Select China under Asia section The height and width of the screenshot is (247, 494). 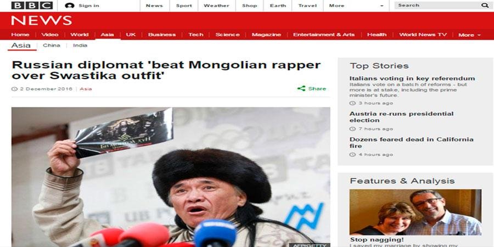tap(52, 46)
